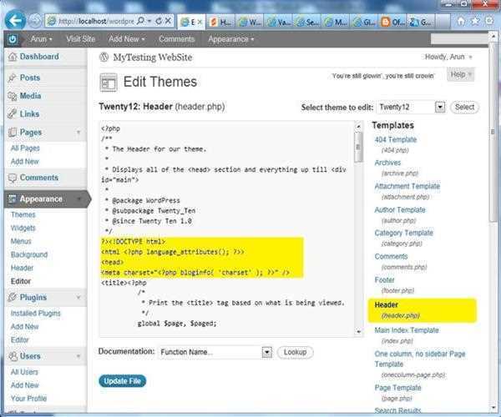The width and height of the screenshot is (501, 417).
Task: Click the Comments bubble icon in sidebar
Action: (x=11, y=178)
